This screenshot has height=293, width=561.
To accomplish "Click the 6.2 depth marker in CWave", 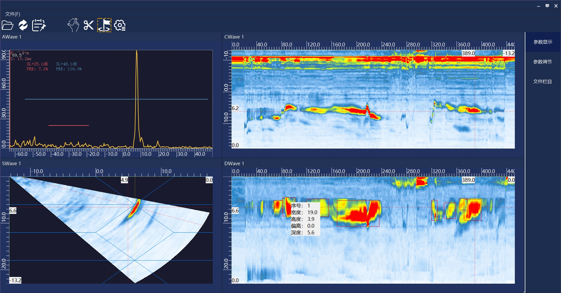I will pos(235,108).
